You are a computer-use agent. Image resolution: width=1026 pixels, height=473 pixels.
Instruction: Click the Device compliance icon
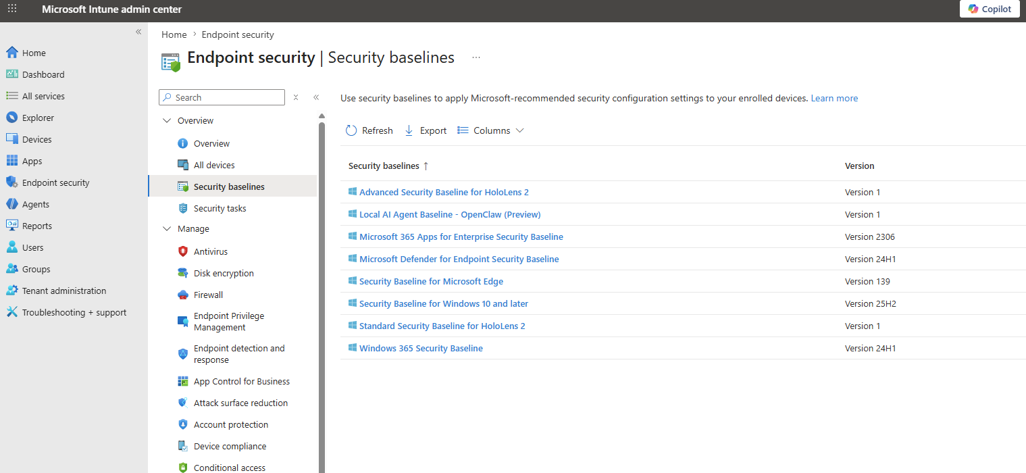tap(182, 446)
